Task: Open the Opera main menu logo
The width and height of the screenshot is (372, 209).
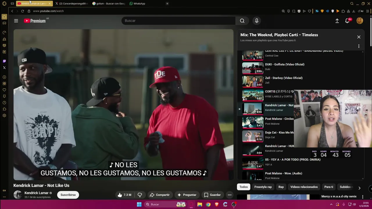Action: tap(4, 3)
